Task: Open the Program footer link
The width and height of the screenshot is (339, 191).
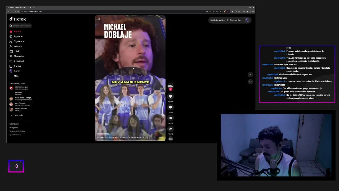Action: click(14, 128)
